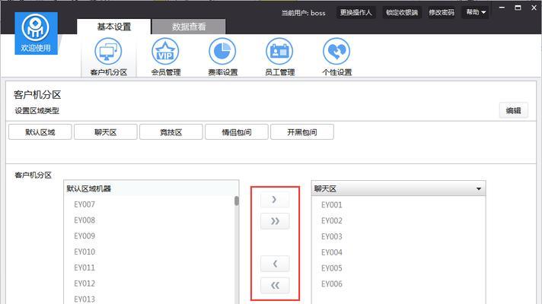Select machine EY010 in default list

84,252
